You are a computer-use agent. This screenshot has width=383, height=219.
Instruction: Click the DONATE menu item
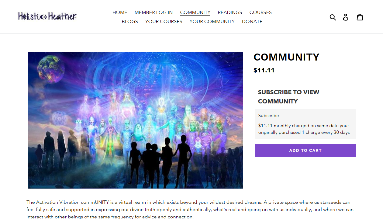pos(252,22)
